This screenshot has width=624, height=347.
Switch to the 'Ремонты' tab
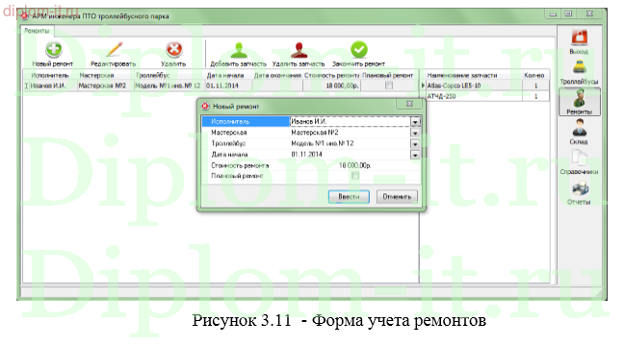[37, 31]
